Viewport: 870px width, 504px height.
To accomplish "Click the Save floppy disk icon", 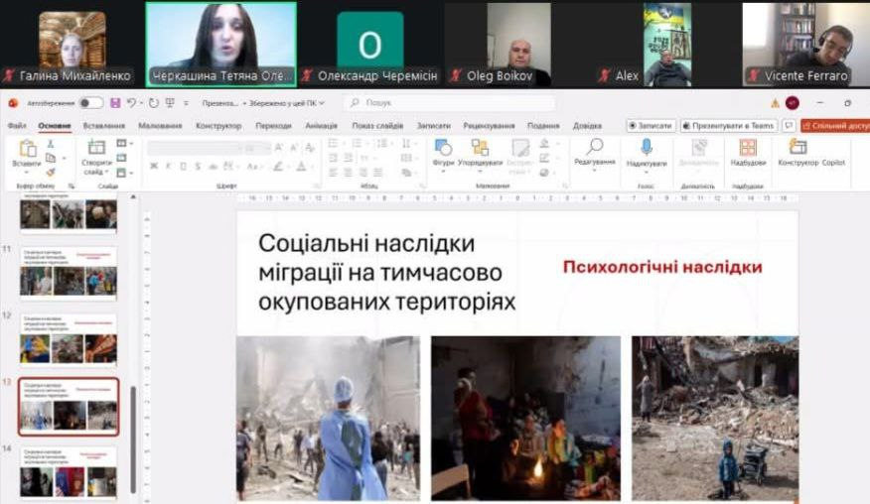I will click(x=115, y=102).
